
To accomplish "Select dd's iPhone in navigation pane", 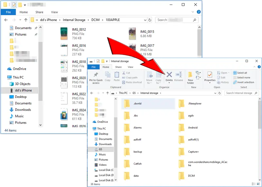I will pyautogui.click(x=20, y=90).
